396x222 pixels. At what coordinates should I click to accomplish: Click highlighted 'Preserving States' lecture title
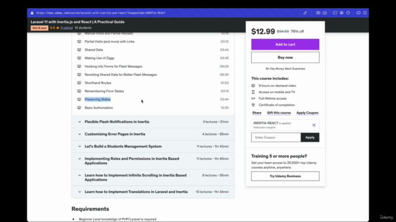click(98, 99)
